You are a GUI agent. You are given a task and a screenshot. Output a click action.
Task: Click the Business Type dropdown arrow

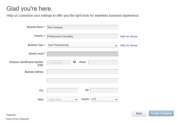[116, 46]
